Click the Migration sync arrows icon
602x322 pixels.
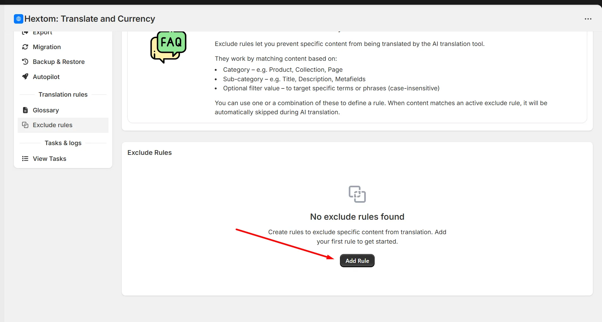coord(25,47)
